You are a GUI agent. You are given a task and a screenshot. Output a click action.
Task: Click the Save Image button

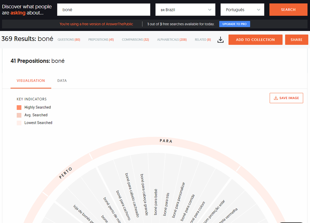click(x=286, y=98)
